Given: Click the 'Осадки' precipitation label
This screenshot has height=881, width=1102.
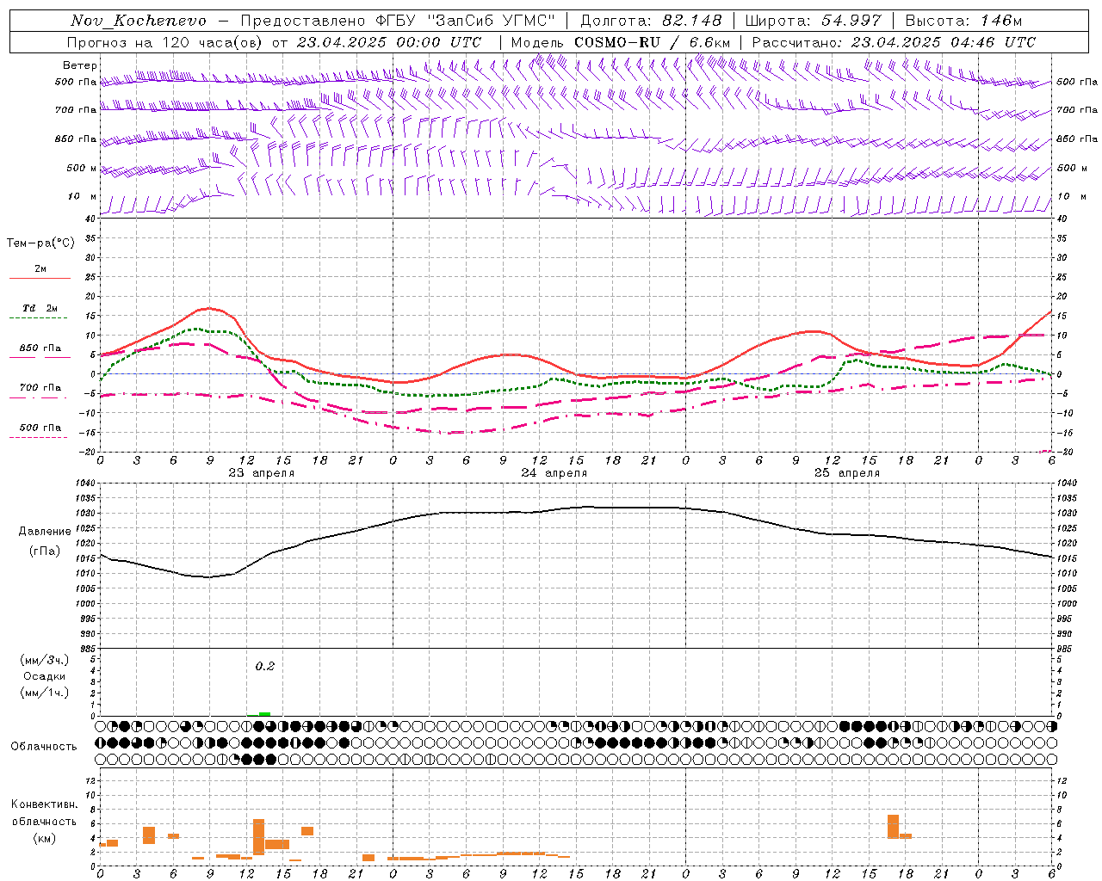Looking at the screenshot, I should pos(45,676).
